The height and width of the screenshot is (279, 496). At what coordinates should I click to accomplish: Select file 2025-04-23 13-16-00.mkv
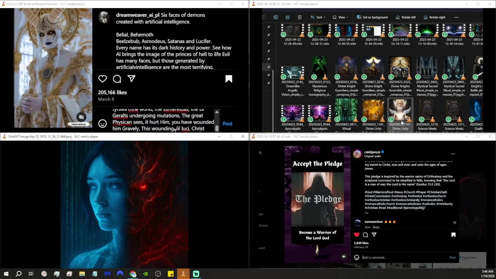click(x=427, y=34)
